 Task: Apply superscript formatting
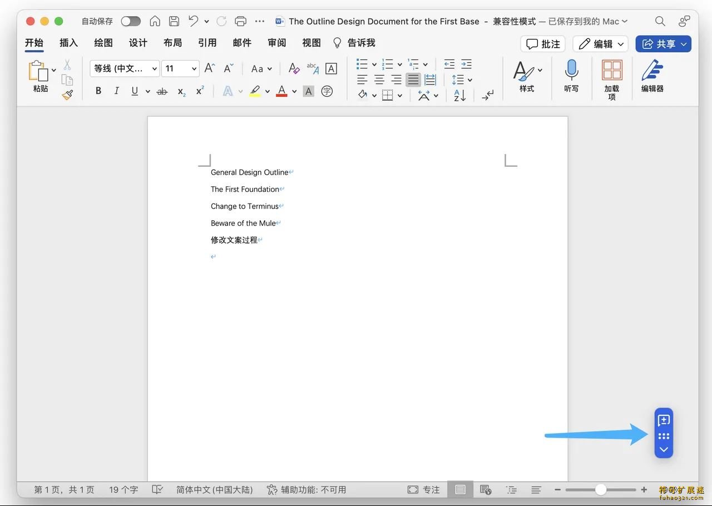(200, 91)
